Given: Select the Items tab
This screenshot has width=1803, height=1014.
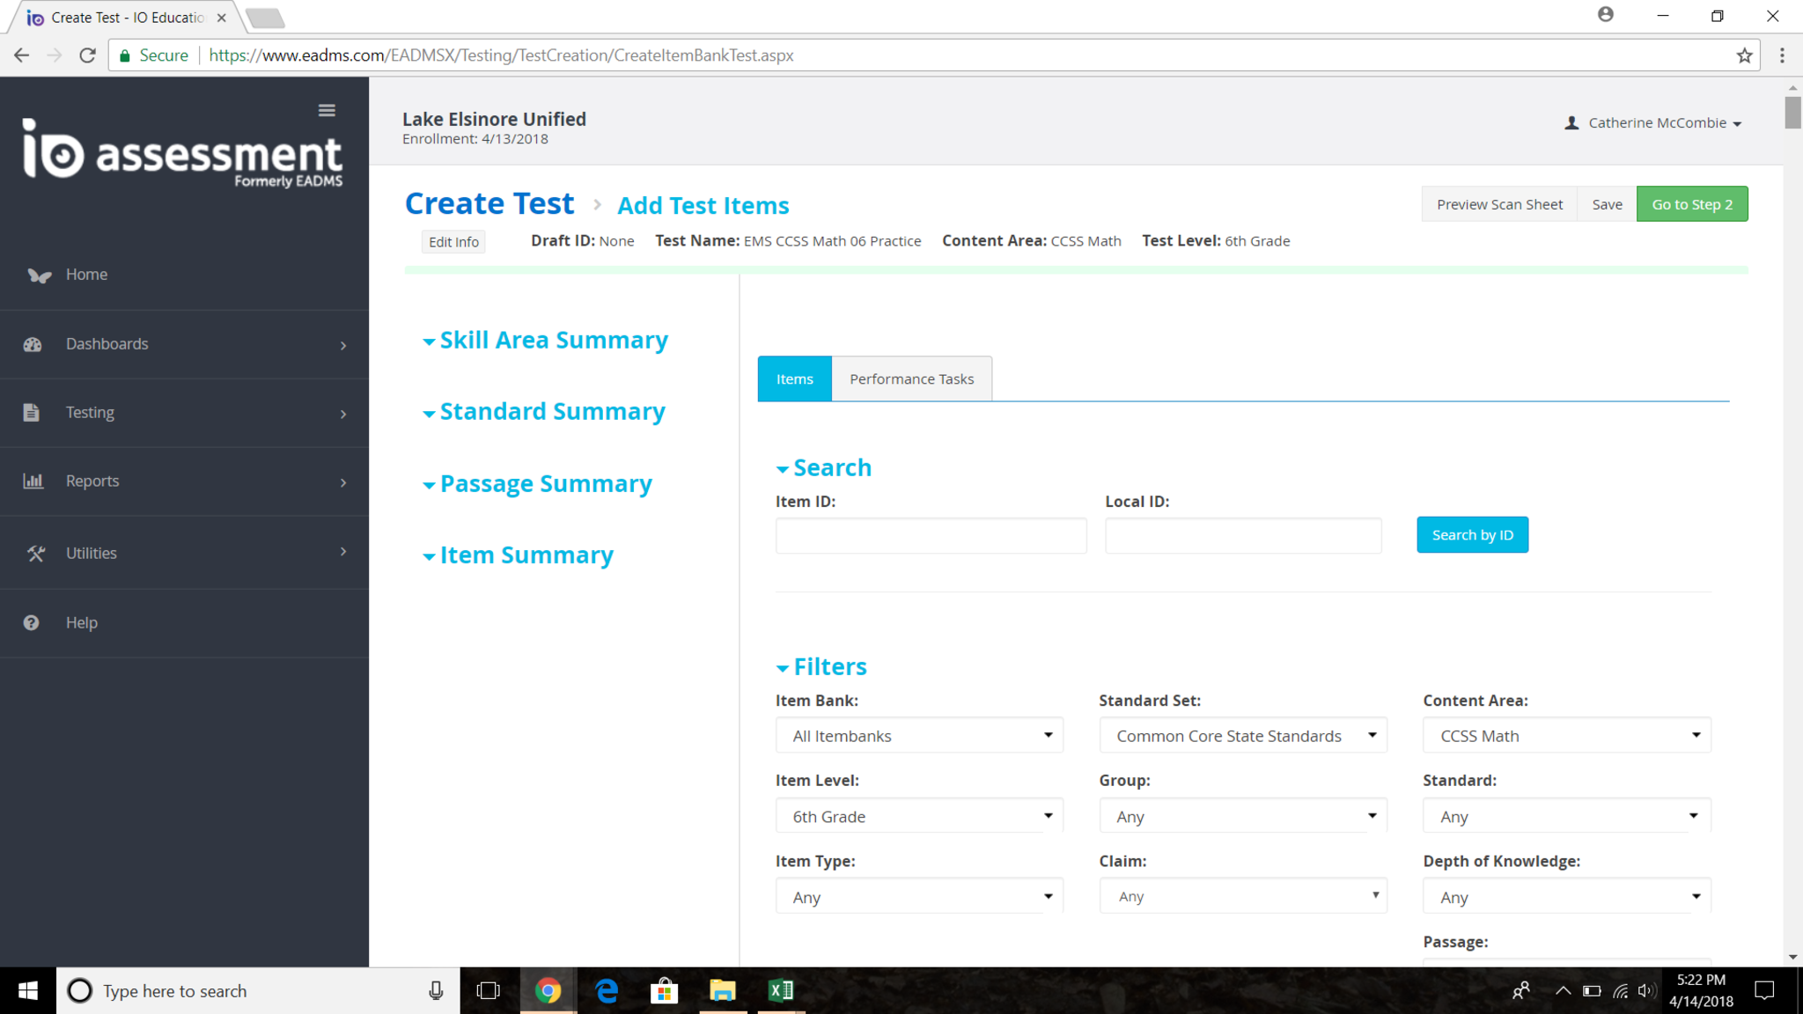Looking at the screenshot, I should (794, 378).
